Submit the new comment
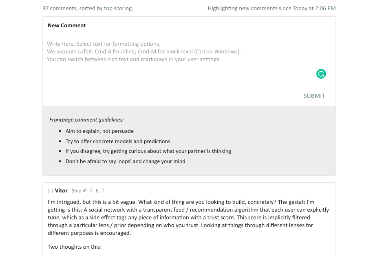Viewport: 373px width, 254px height. 314,96
